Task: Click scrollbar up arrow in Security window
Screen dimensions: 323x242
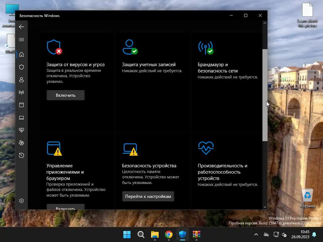Action: click(265, 23)
